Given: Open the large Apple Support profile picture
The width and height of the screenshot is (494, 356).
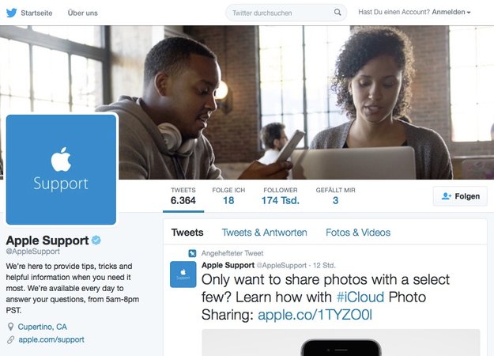Looking at the screenshot, I should click(61, 169).
